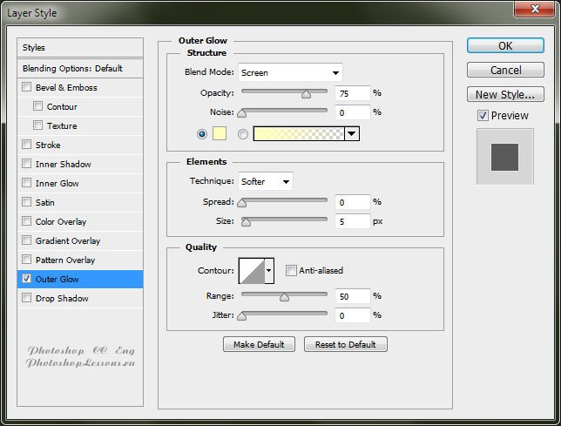Open Blending Options: Default section
This screenshot has height=426, width=561.
[72, 68]
